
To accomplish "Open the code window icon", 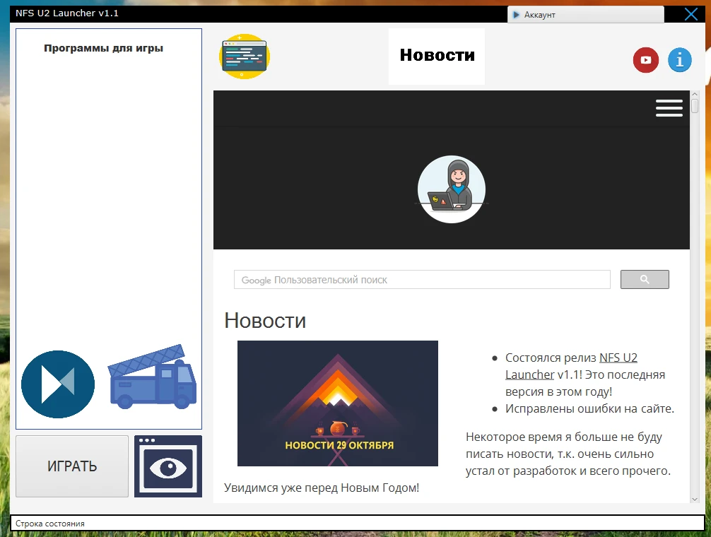I will (x=245, y=57).
